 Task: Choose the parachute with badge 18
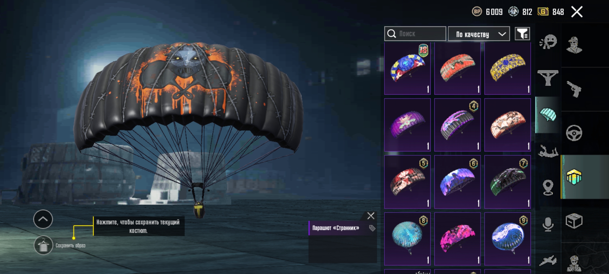tap(407, 68)
